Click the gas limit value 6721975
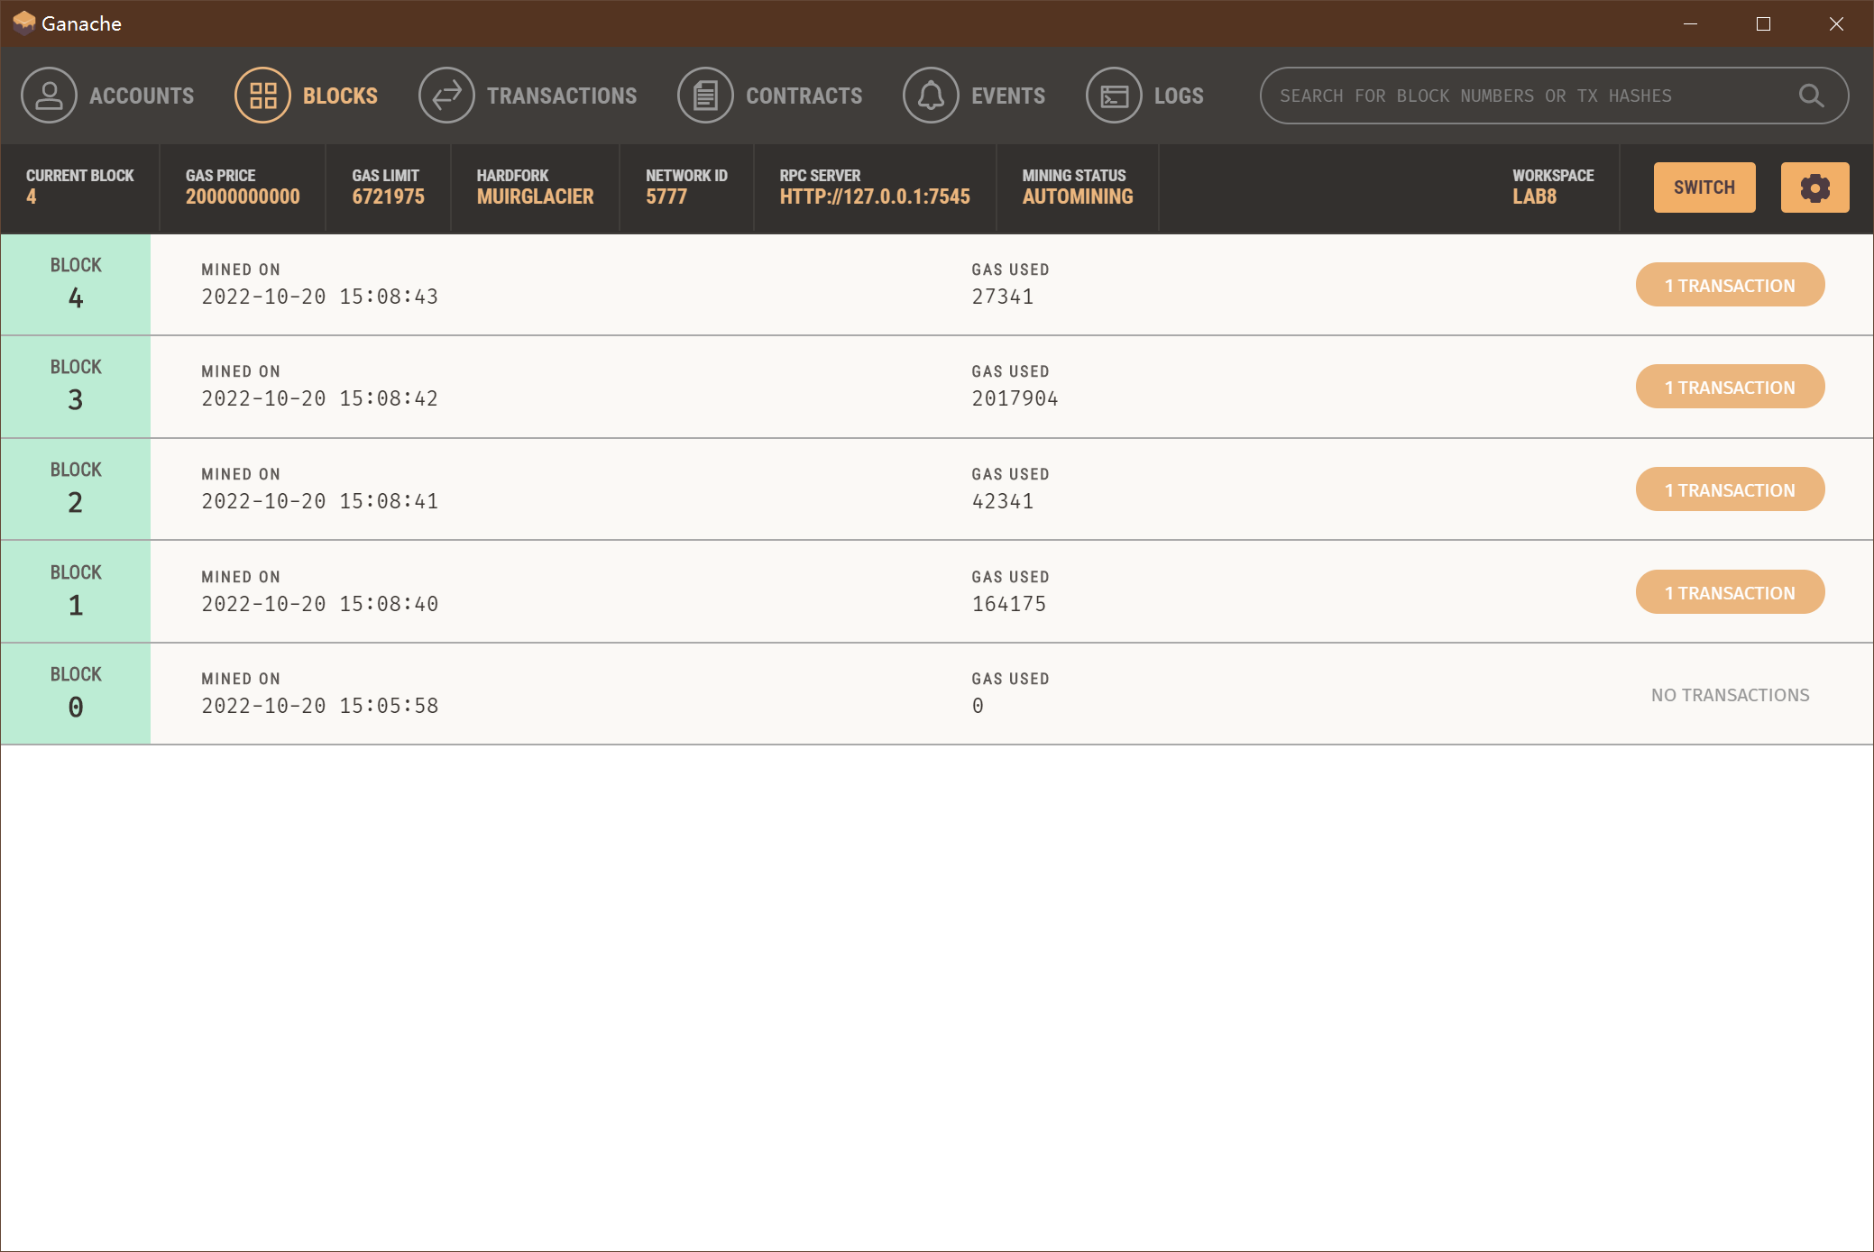 click(x=388, y=196)
